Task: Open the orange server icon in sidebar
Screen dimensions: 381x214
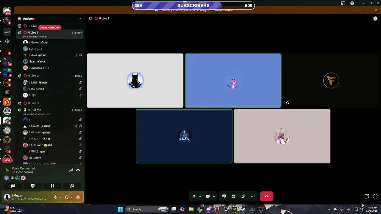Action: (7, 102)
